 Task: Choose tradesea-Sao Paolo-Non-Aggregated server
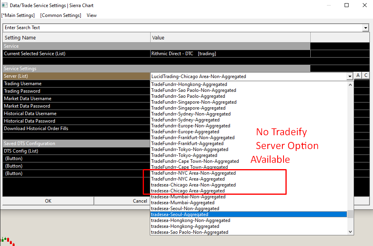249,232
